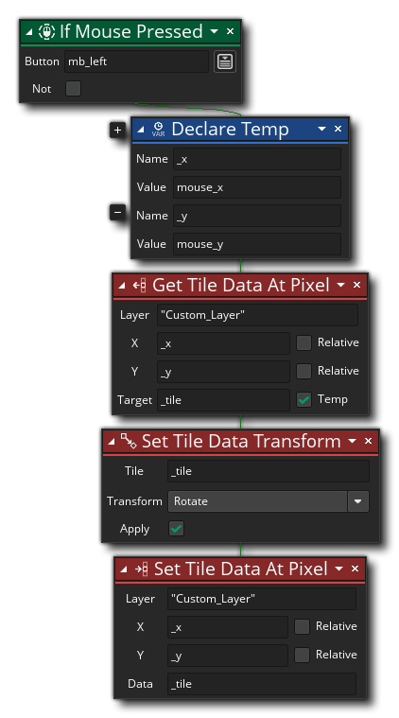Click Layer field in Set Tile Data At Pixel
Image resolution: width=399 pixels, height=718 pixels.
pos(262,599)
